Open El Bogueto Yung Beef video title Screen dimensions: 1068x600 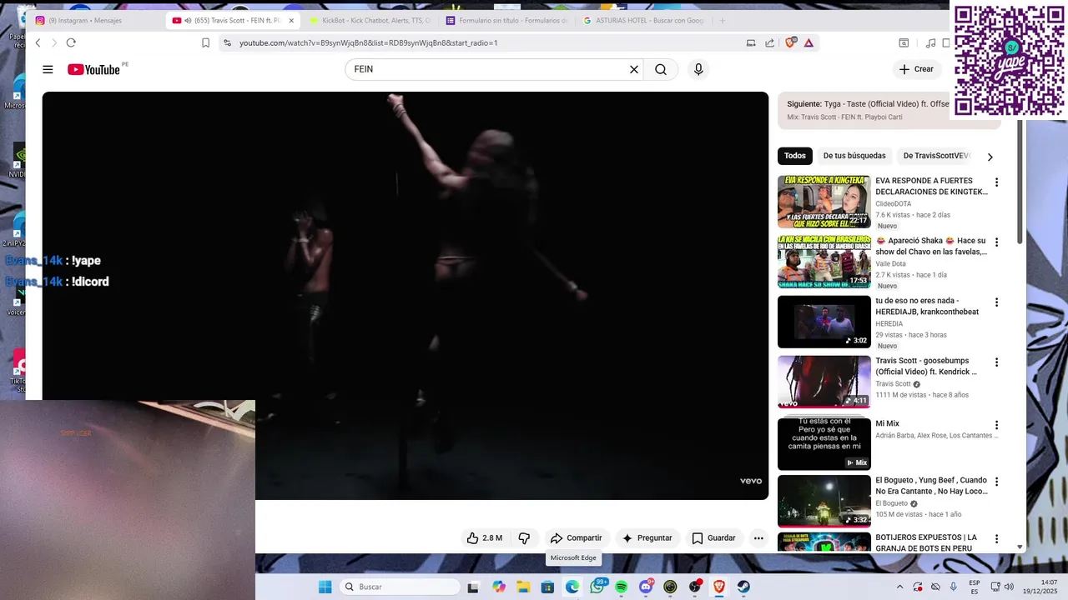click(931, 486)
